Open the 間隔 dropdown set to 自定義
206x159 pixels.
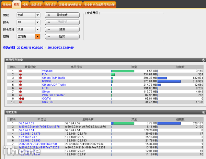click(37, 36)
